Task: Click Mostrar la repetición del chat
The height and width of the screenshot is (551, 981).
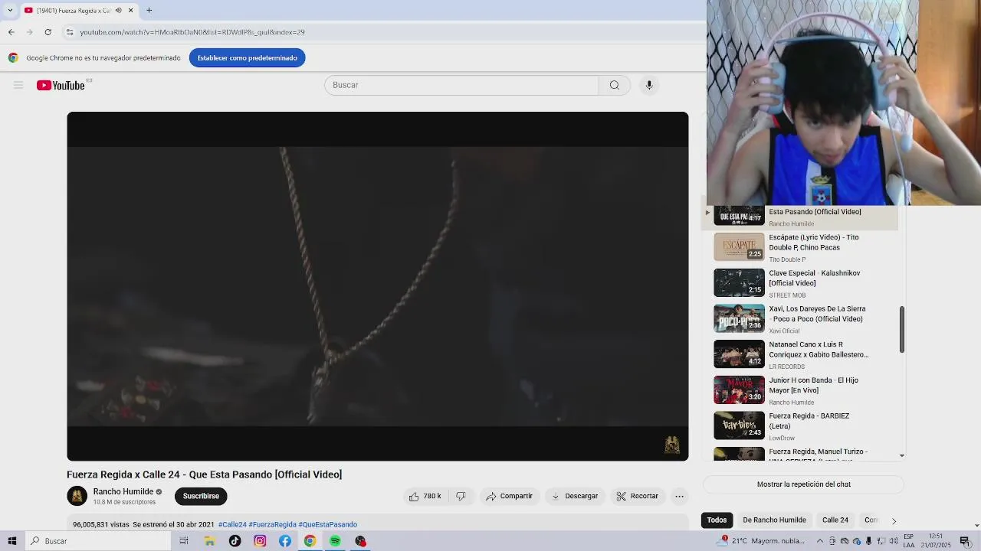Action: (x=803, y=484)
